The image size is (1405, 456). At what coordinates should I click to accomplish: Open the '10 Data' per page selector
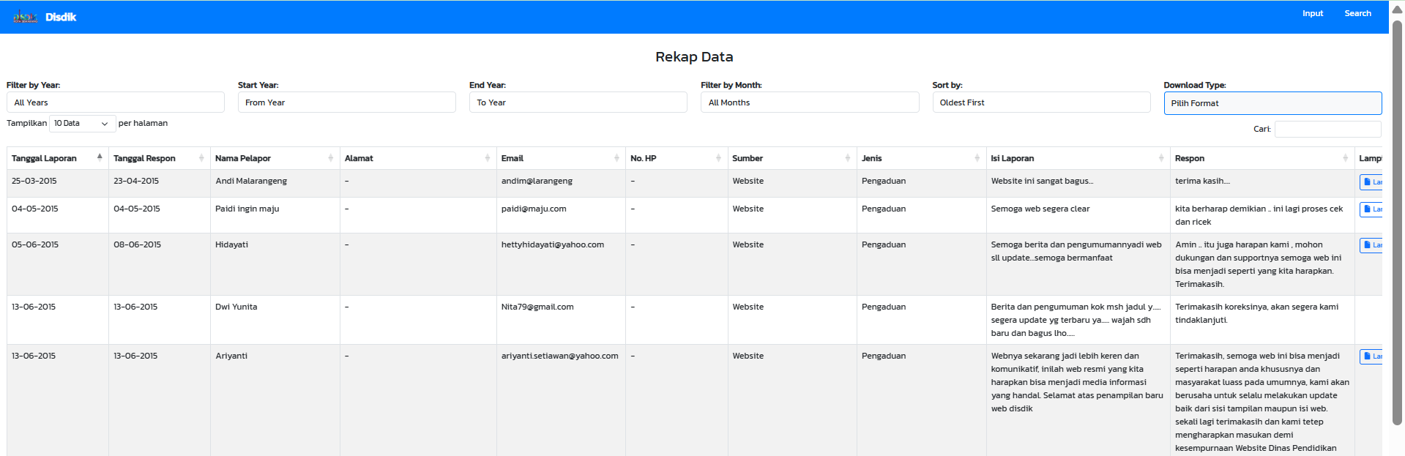(82, 124)
